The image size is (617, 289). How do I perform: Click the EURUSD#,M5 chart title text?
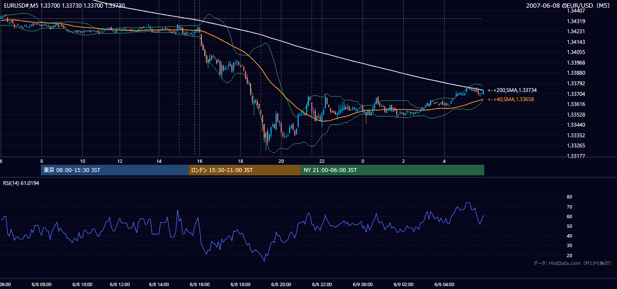point(64,5)
